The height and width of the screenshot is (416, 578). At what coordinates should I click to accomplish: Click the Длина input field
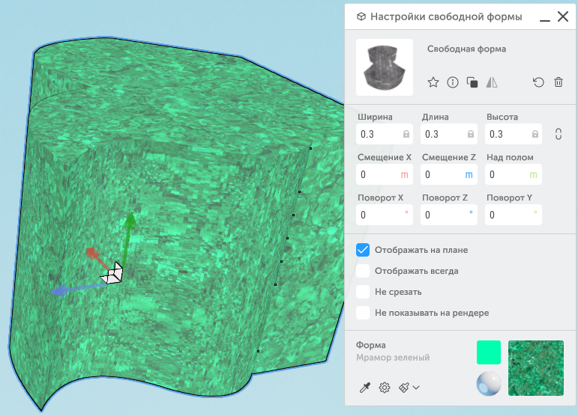click(449, 134)
